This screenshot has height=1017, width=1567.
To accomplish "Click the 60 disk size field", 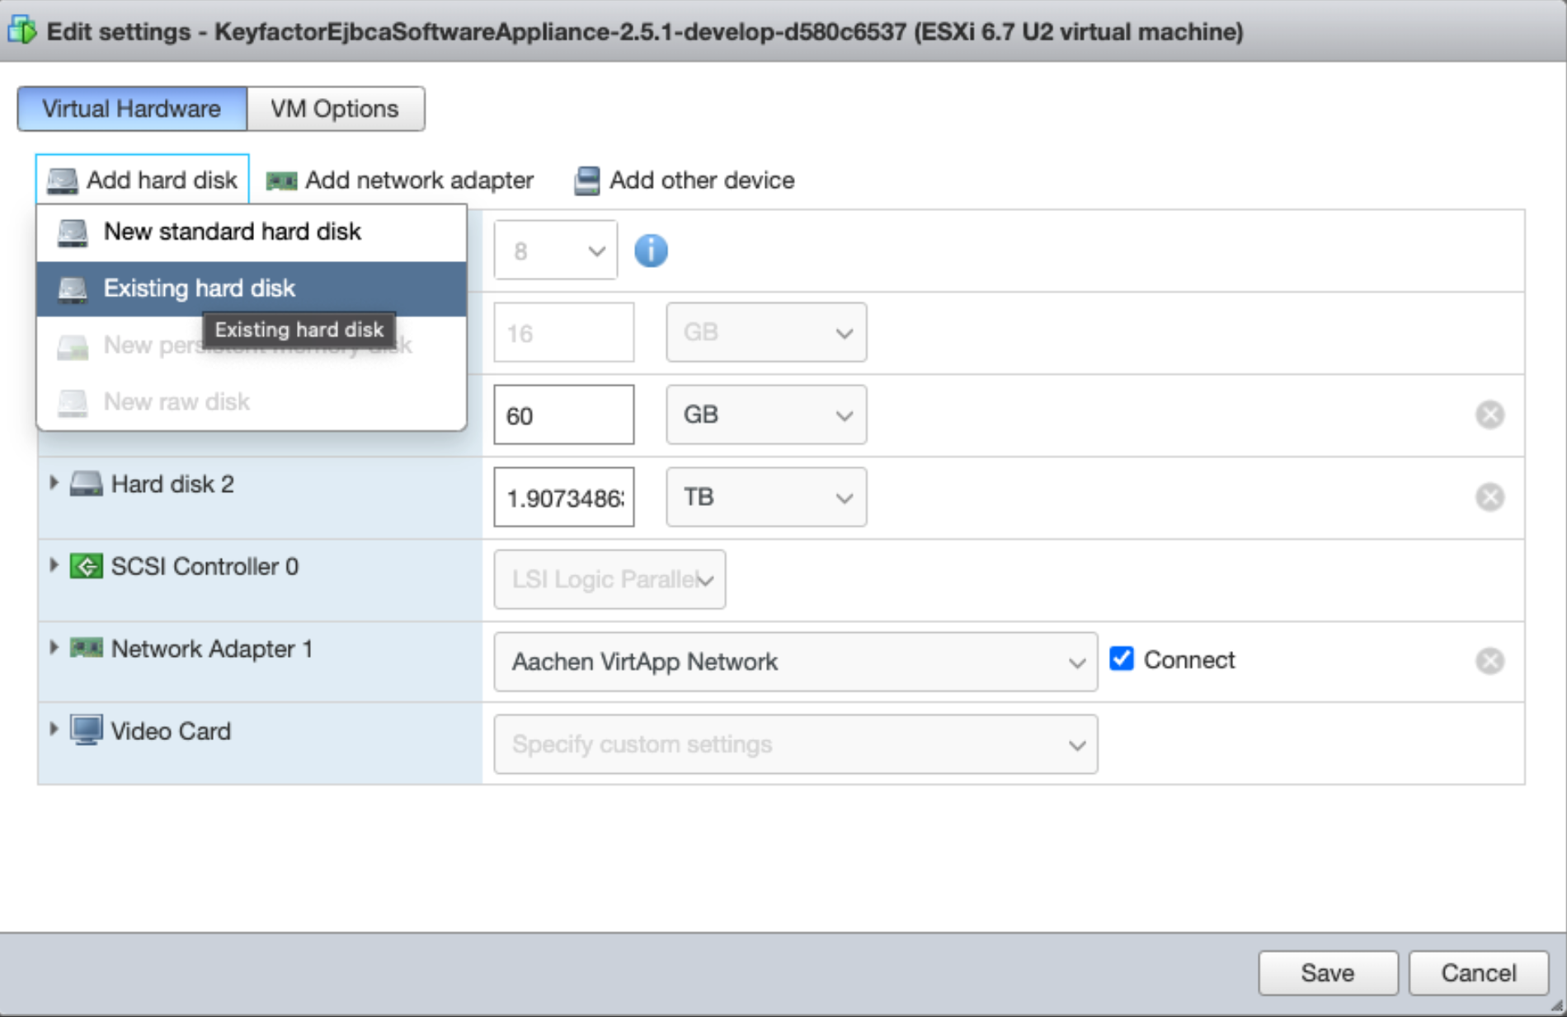I will 563,415.
